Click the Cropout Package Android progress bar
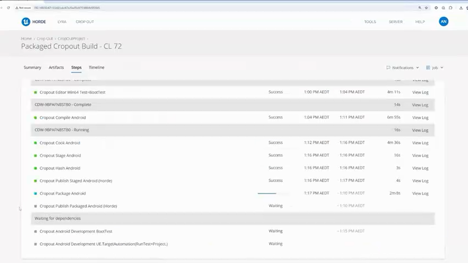Screen dimensions: 468x263 click(267, 193)
